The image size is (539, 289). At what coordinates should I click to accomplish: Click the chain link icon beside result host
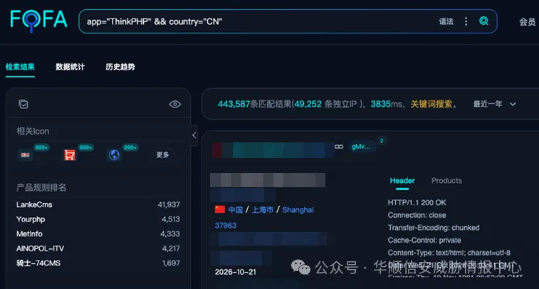click(x=339, y=147)
